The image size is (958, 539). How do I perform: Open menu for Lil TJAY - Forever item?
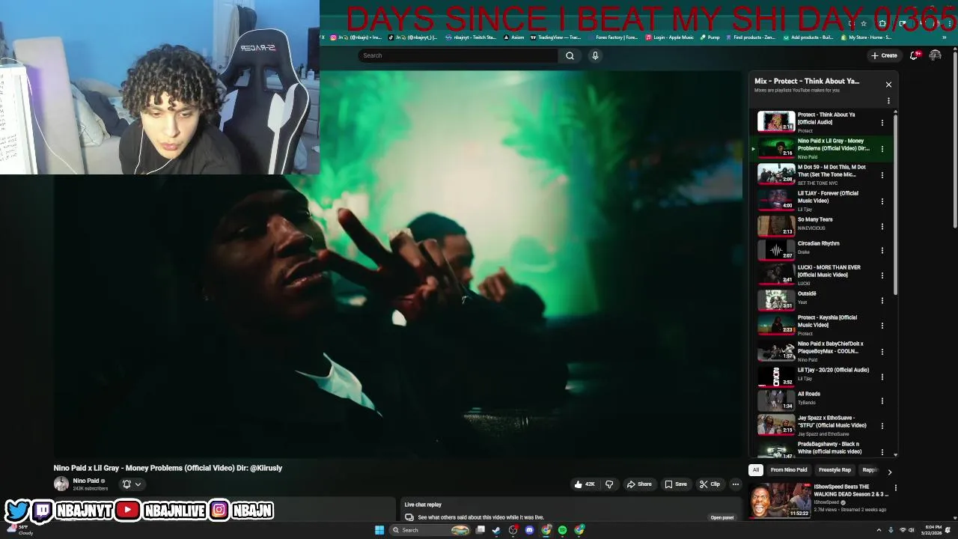882,201
